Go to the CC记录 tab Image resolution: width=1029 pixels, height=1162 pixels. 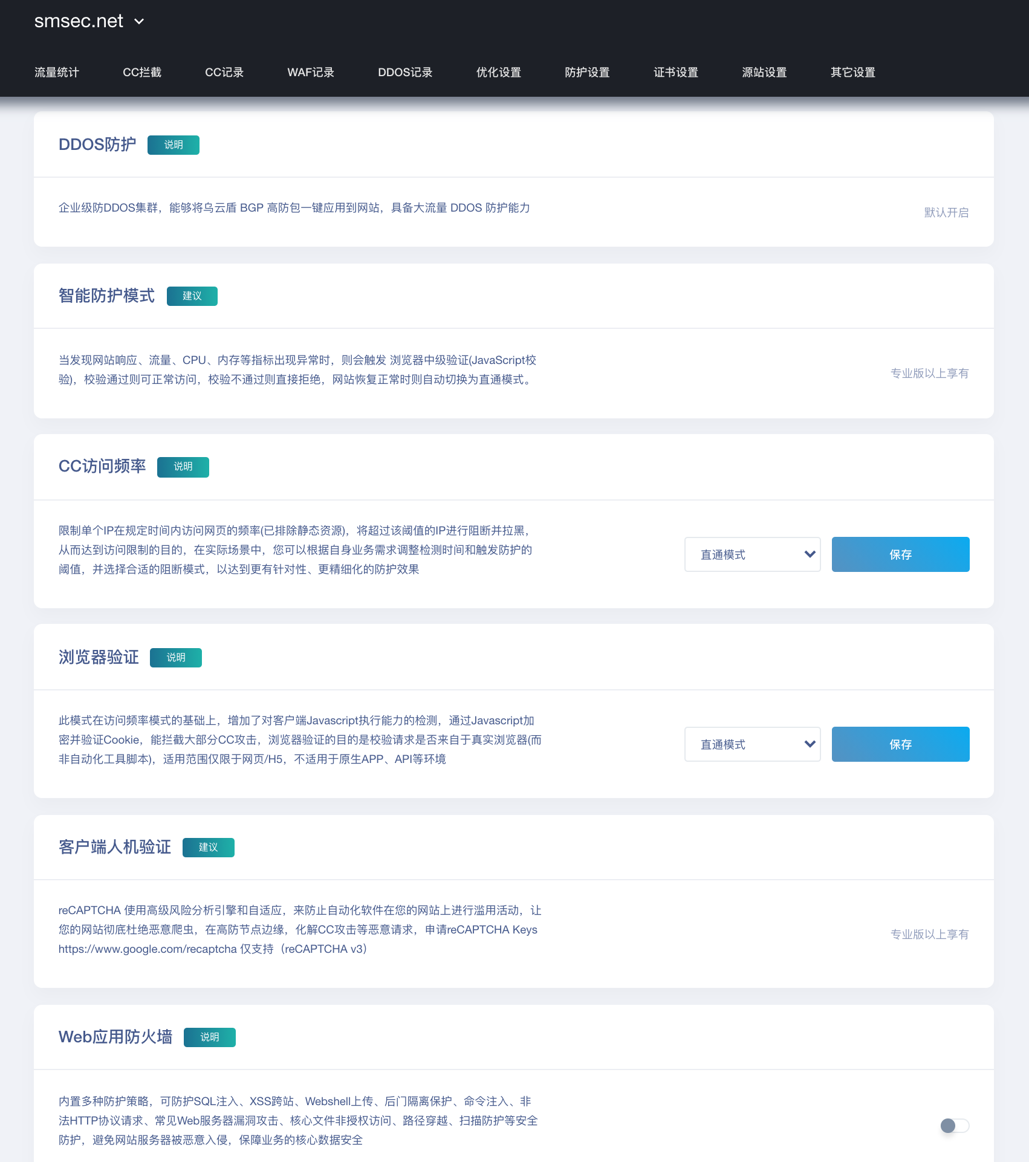tap(224, 73)
